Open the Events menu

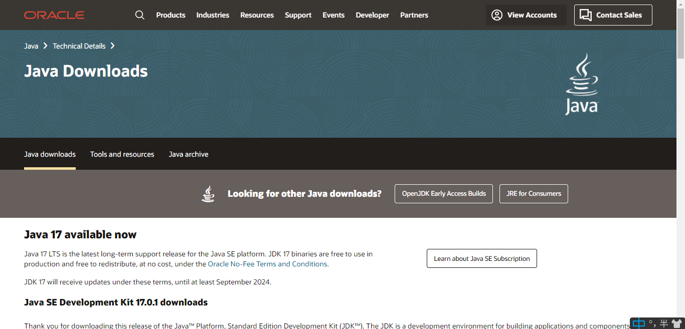333,15
